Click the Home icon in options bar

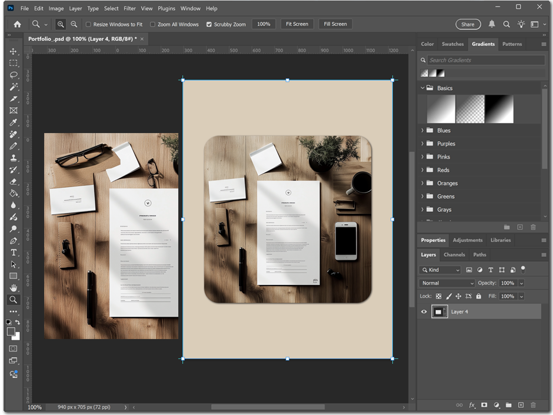pos(17,24)
